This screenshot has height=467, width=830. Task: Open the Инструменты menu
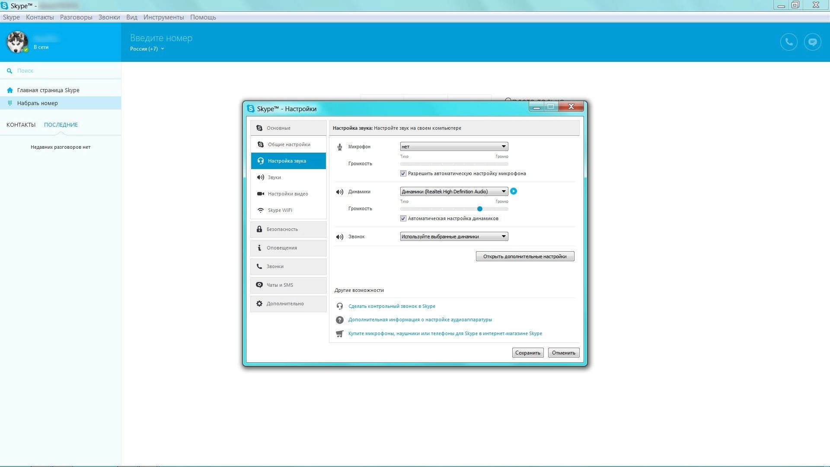coord(164,17)
